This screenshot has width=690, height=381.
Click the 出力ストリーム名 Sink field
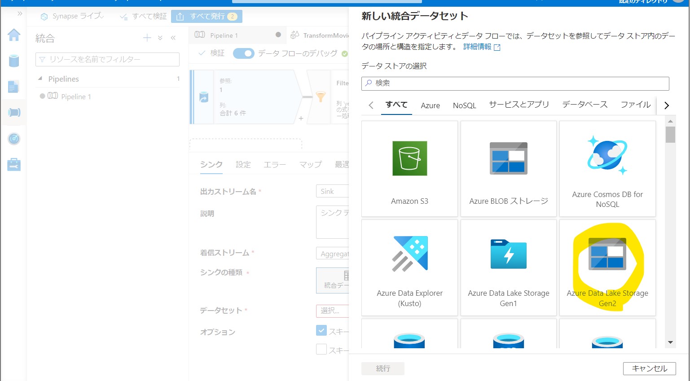tap(333, 191)
